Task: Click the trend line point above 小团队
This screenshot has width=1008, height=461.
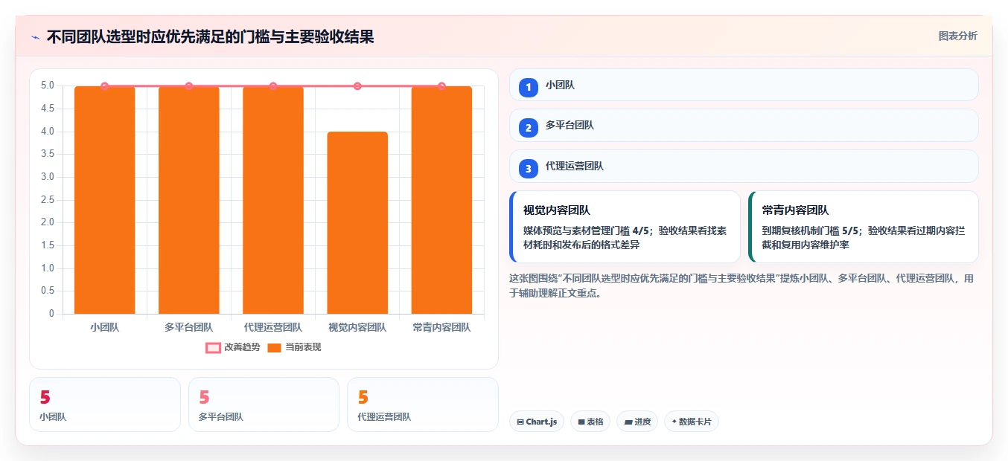Action: click(105, 86)
